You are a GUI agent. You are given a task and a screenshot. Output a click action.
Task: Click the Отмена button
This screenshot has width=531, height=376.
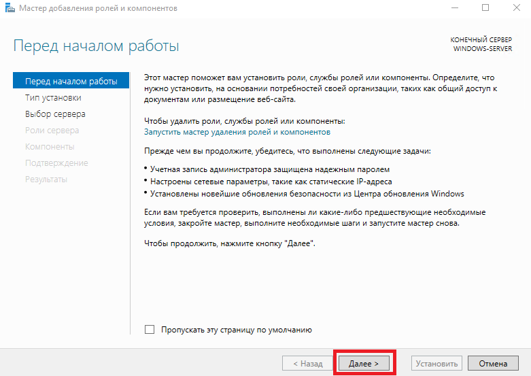[x=493, y=364]
